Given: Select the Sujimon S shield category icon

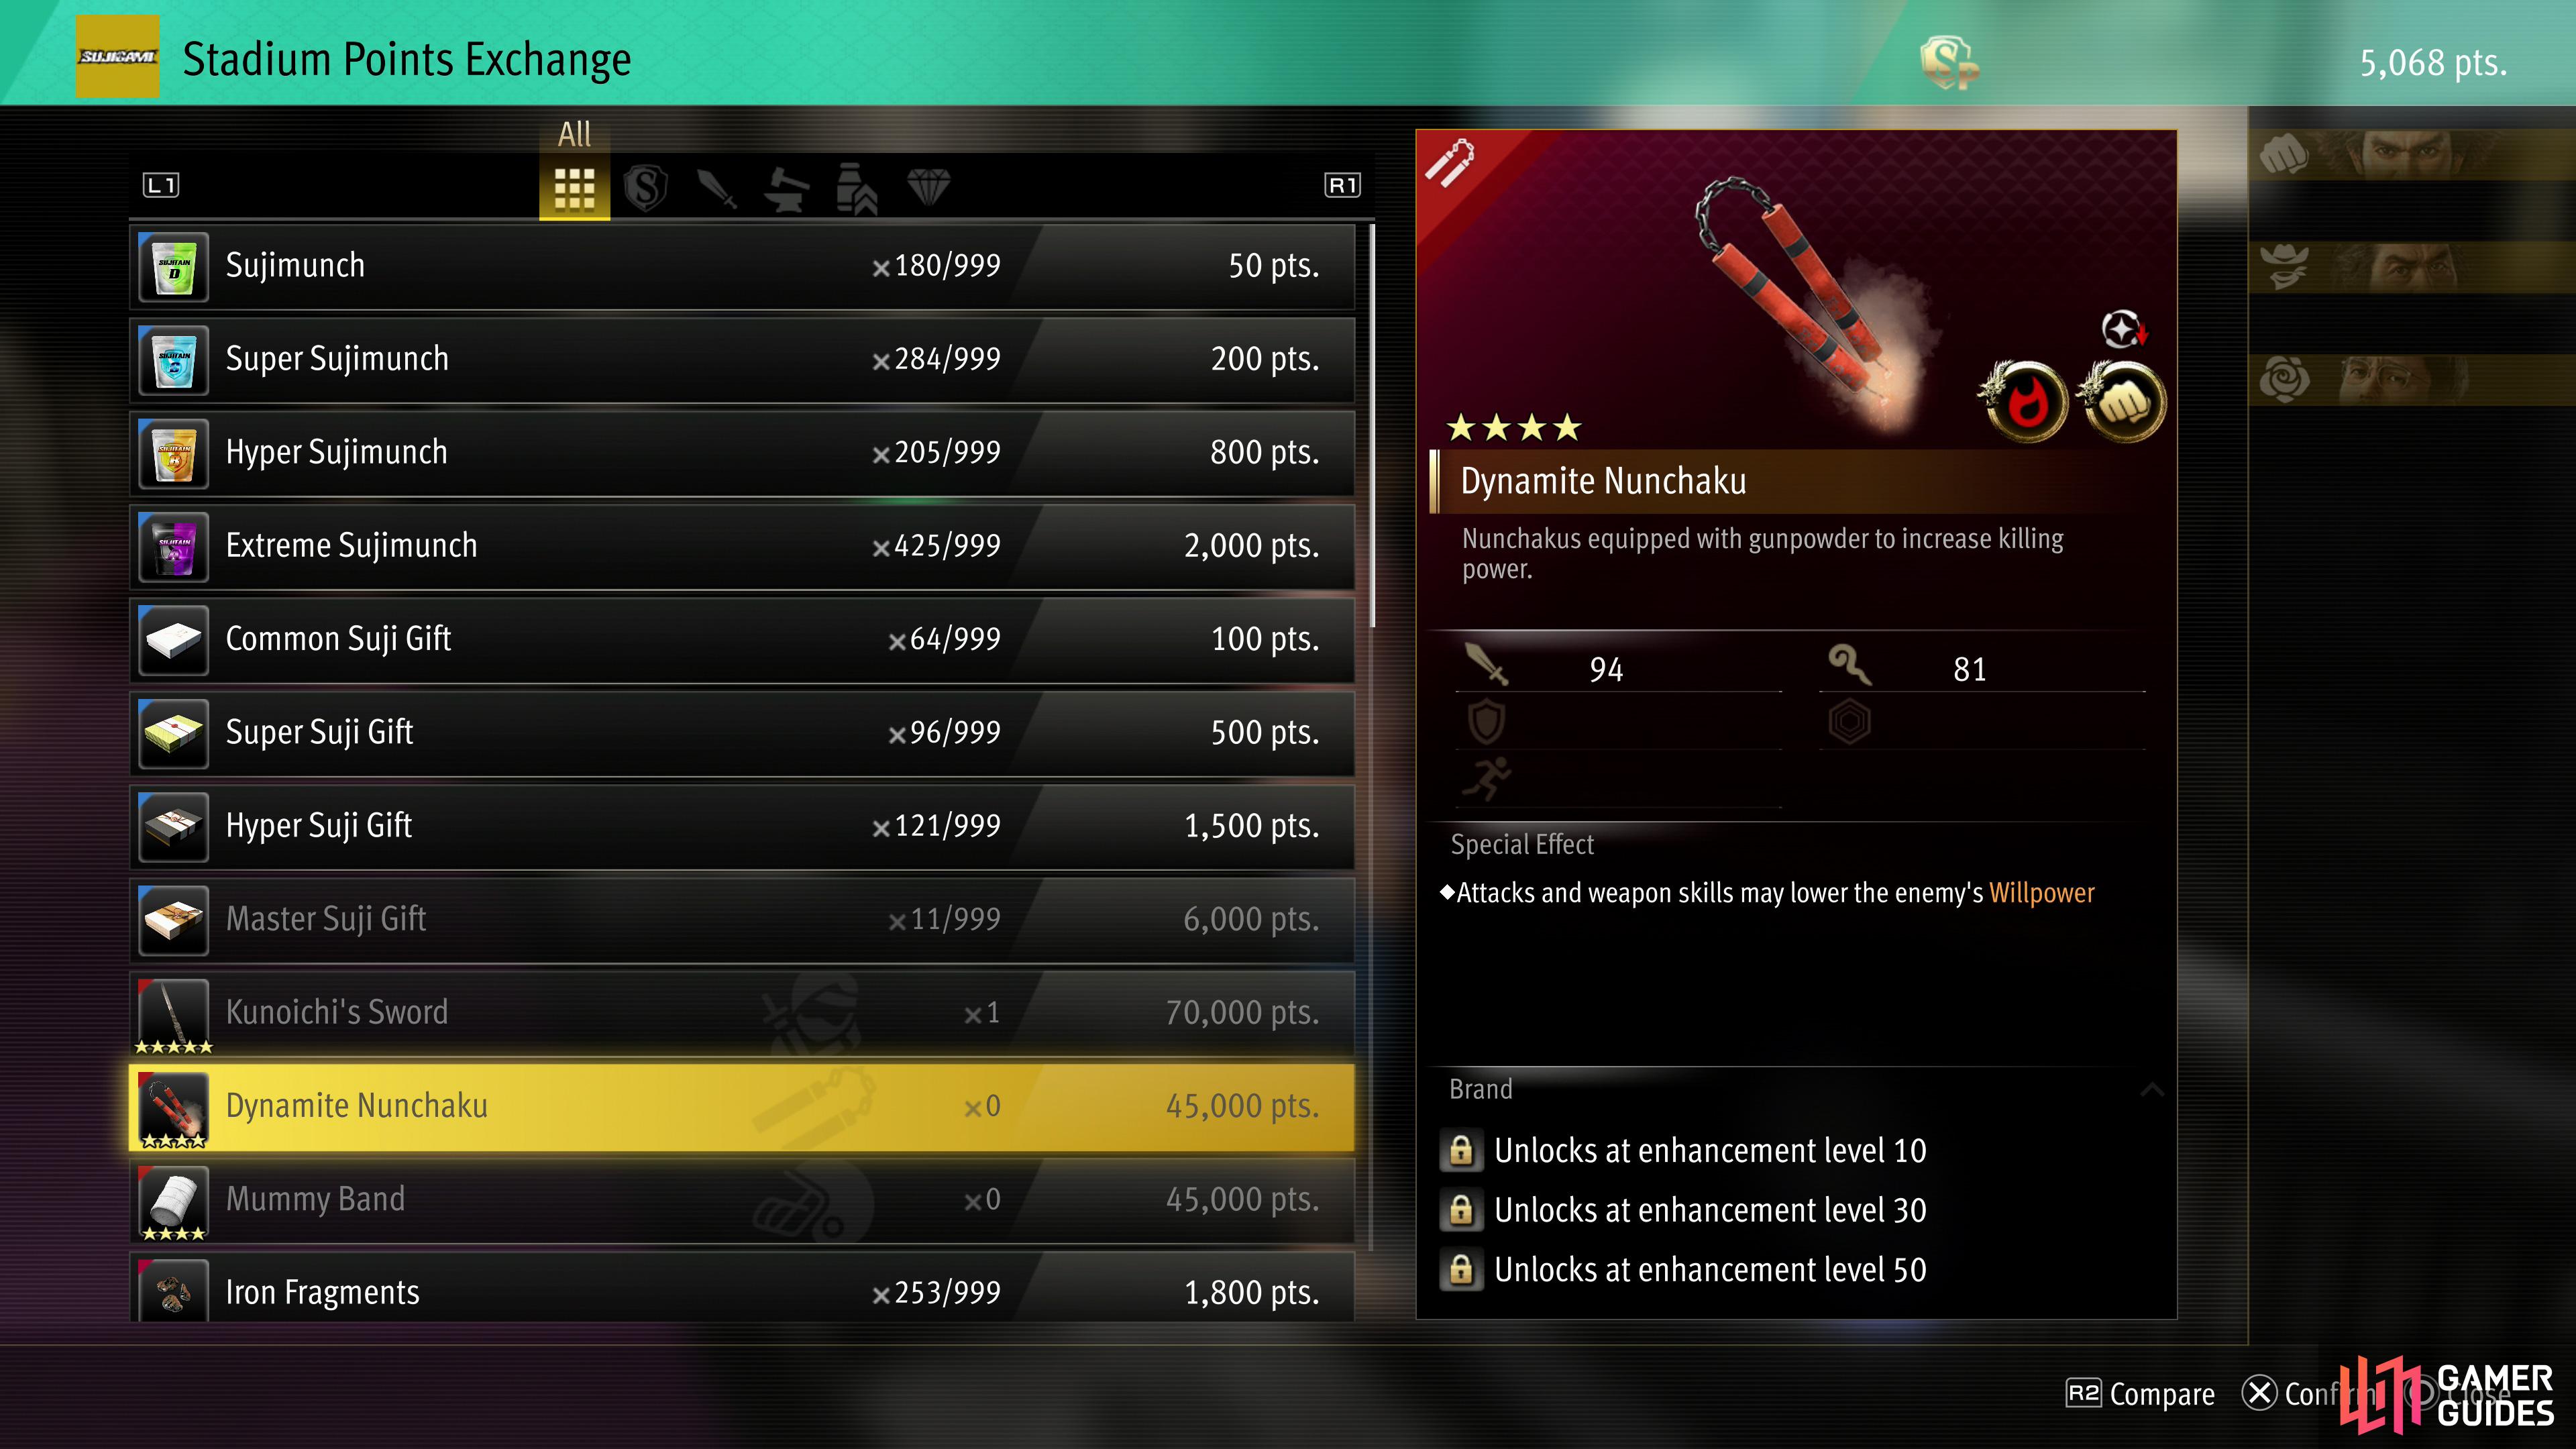Looking at the screenshot, I should [x=645, y=187].
